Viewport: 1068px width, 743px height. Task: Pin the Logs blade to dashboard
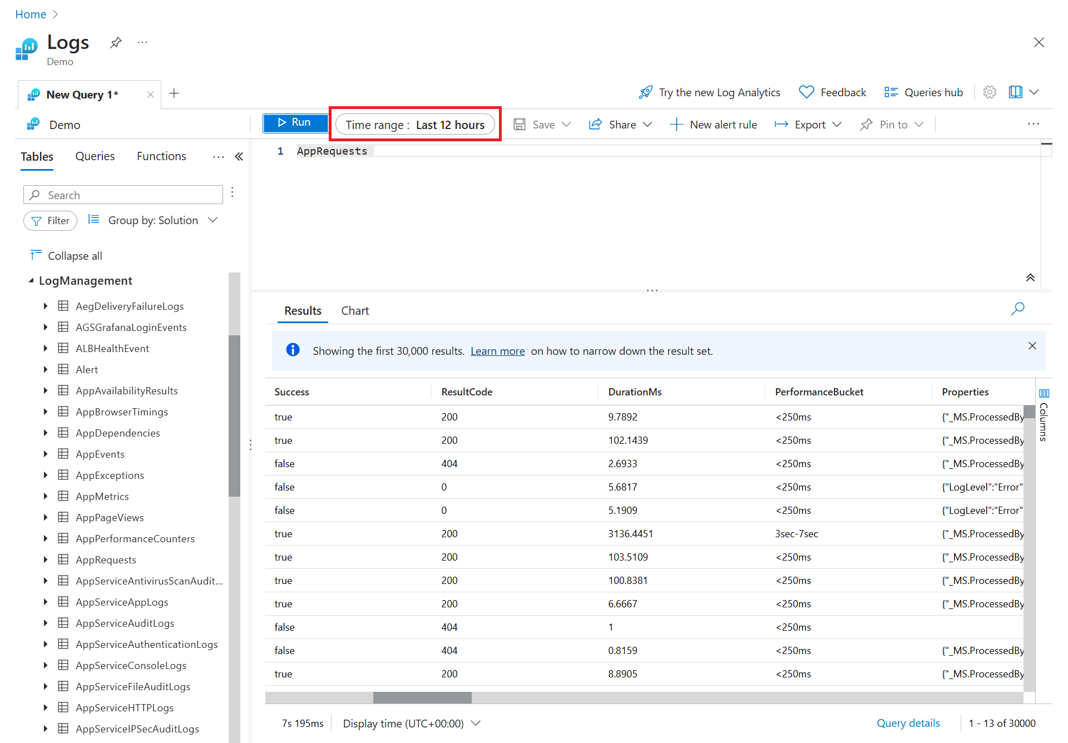(116, 43)
